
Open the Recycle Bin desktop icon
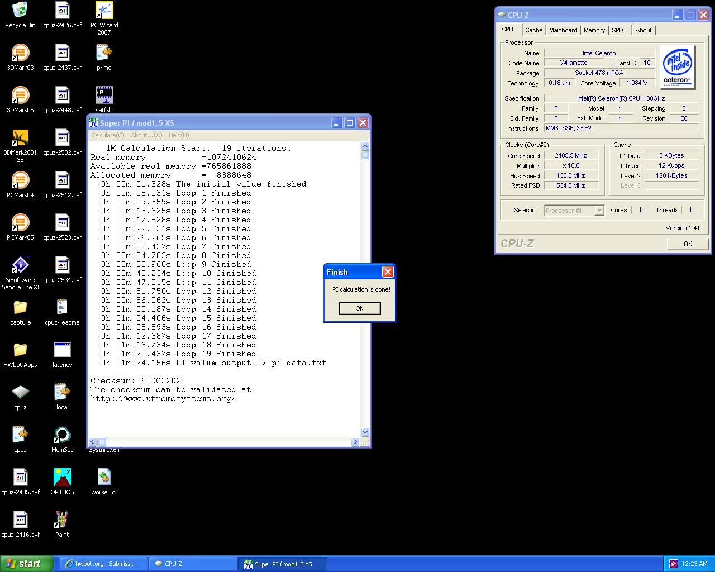point(20,15)
